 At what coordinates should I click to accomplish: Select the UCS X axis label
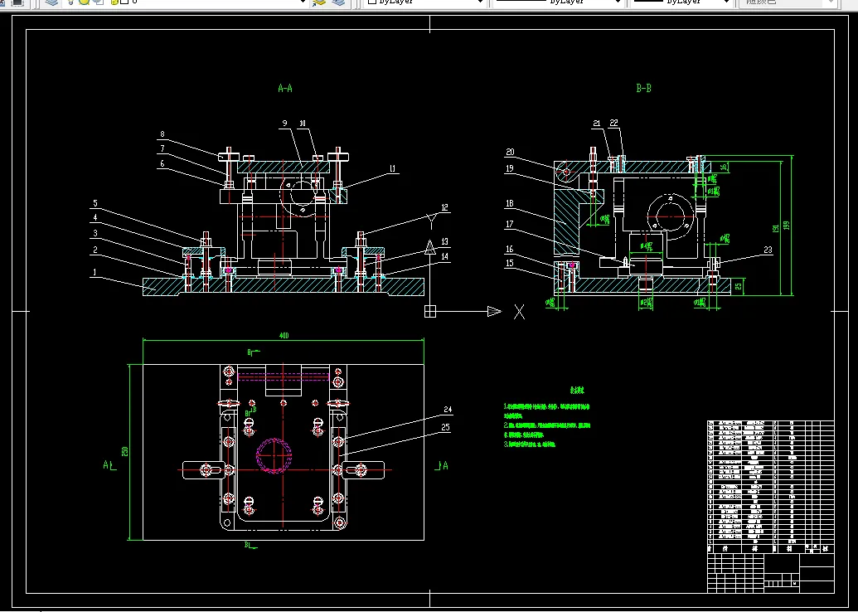click(x=519, y=312)
